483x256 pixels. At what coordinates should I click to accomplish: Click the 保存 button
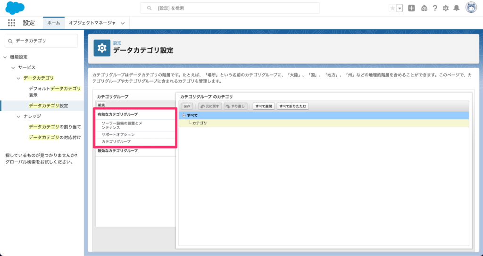[x=187, y=106]
